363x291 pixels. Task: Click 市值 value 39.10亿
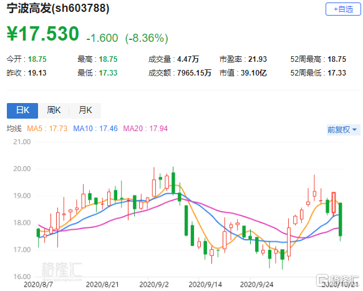(254, 73)
